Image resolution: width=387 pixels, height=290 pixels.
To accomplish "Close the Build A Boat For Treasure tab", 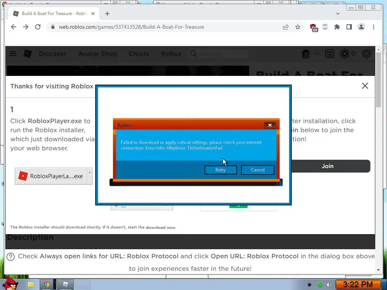I will (x=93, y=14).
